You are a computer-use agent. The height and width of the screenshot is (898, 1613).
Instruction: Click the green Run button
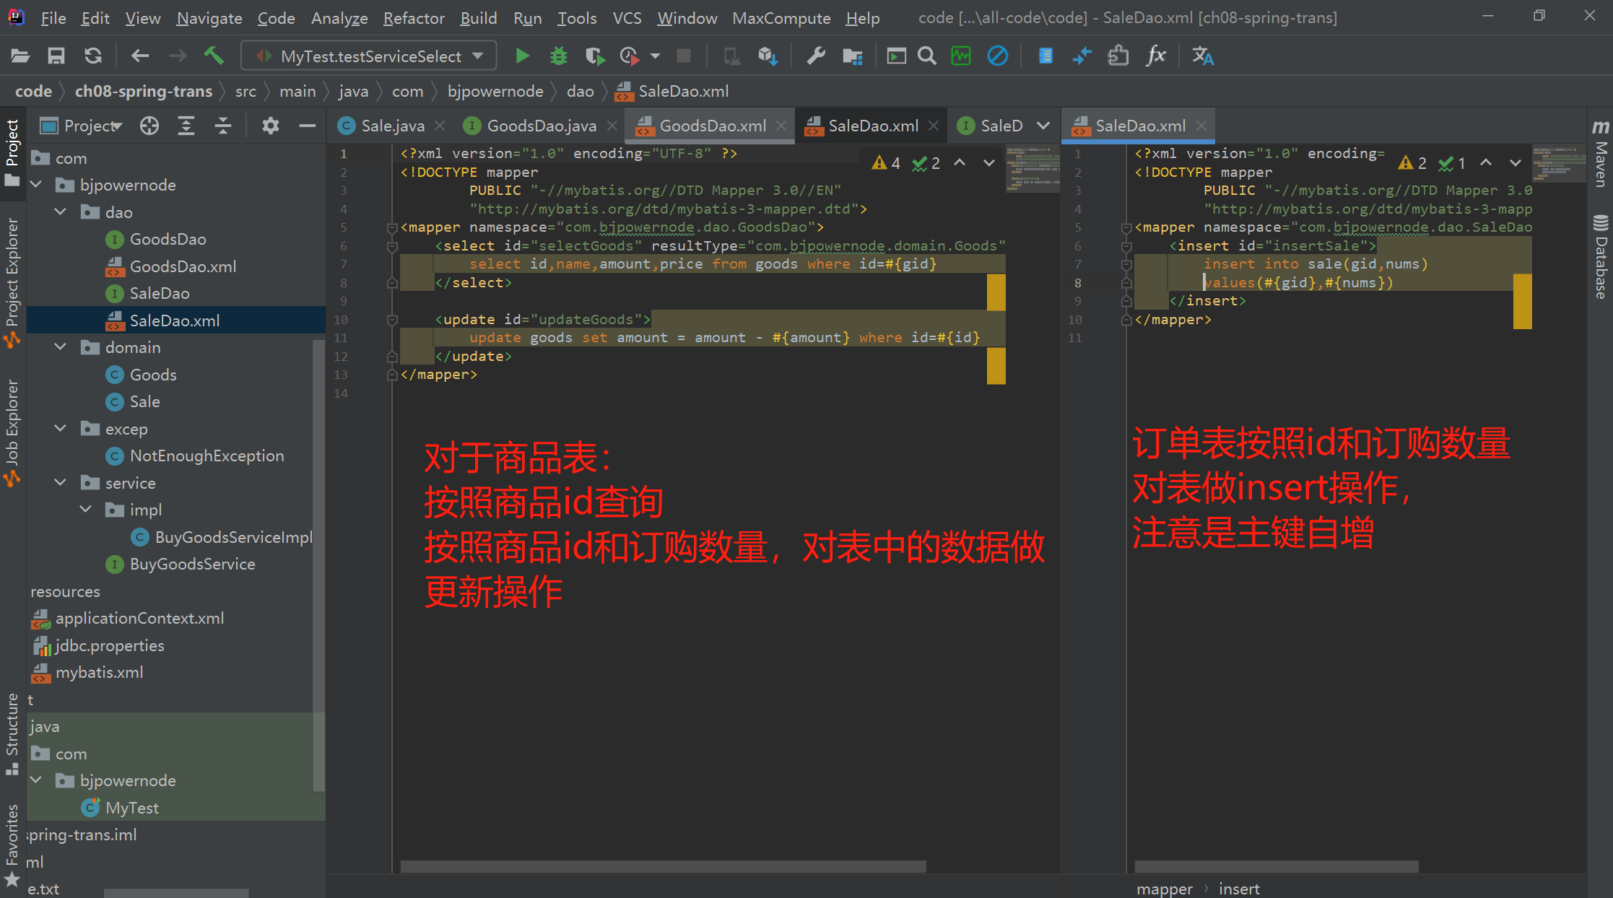coord(522,56)
